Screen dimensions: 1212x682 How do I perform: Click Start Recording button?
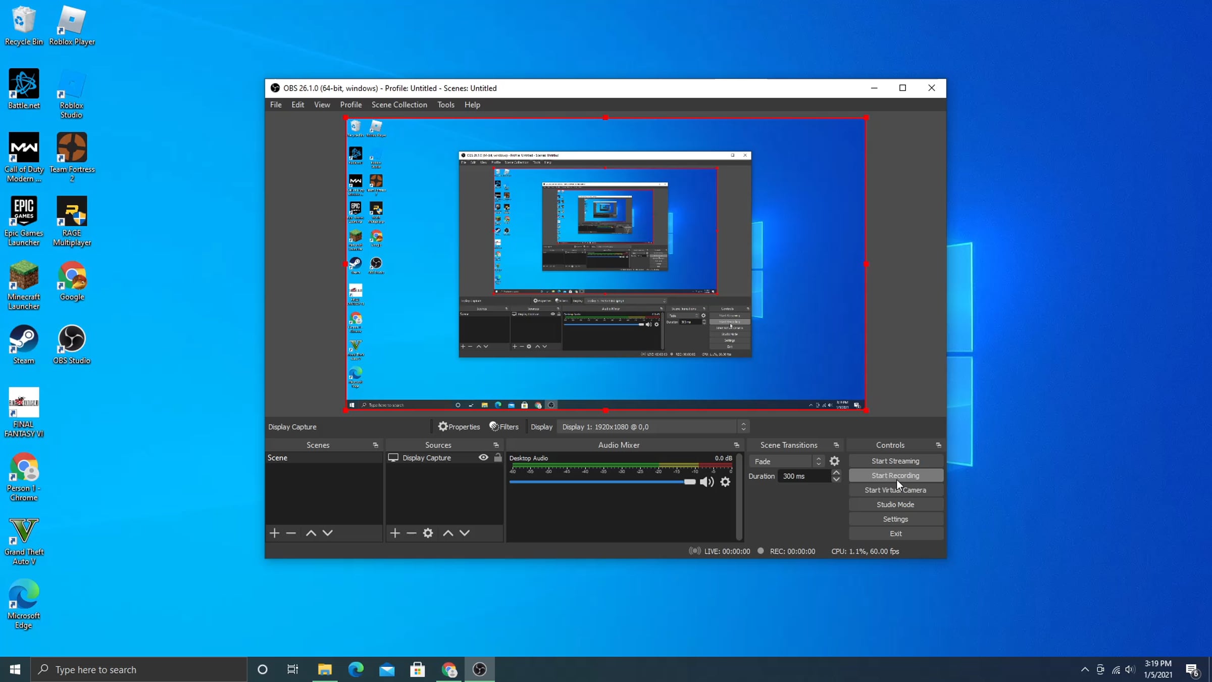895,475
